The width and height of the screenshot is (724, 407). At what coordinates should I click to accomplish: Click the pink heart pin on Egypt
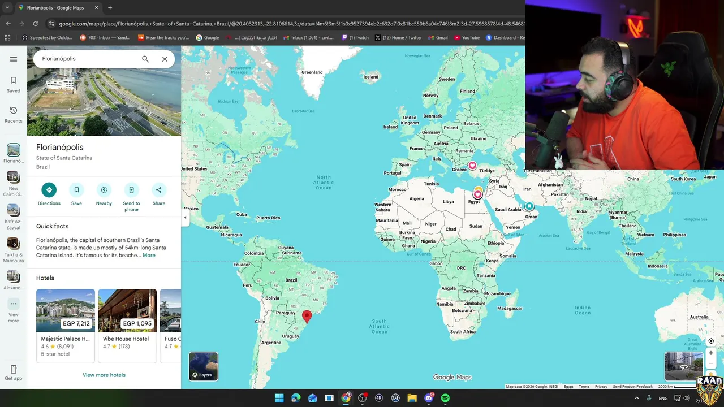coord(477,194)
